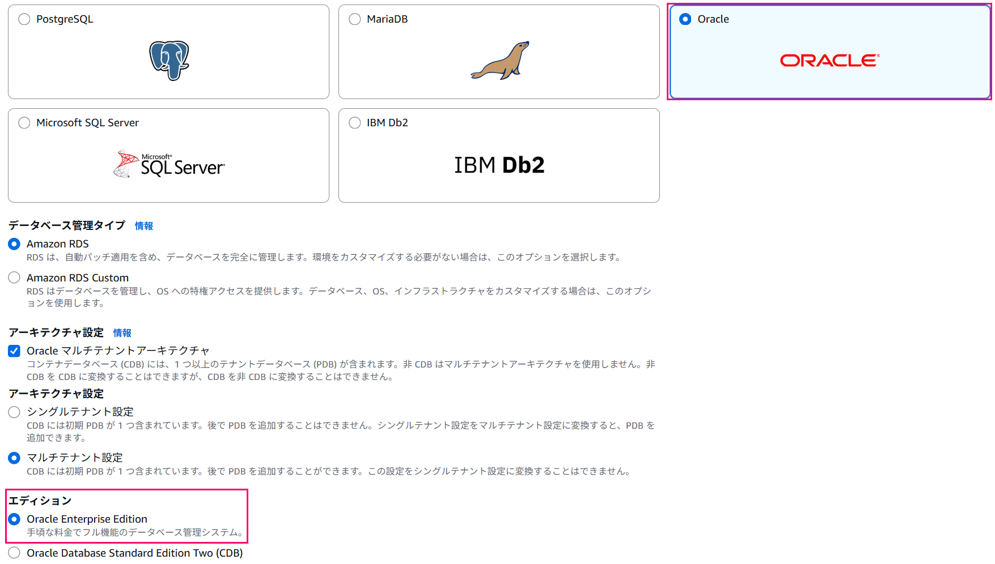Click the Amazon RDS option label

58,244
